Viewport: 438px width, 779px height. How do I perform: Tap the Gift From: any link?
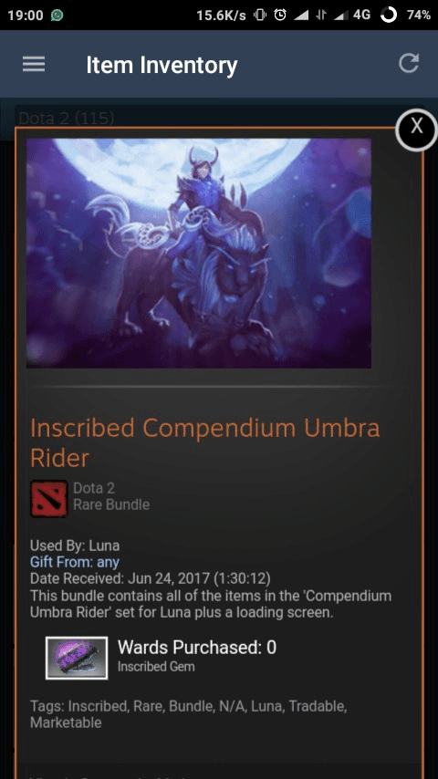(x=75, y=562)
